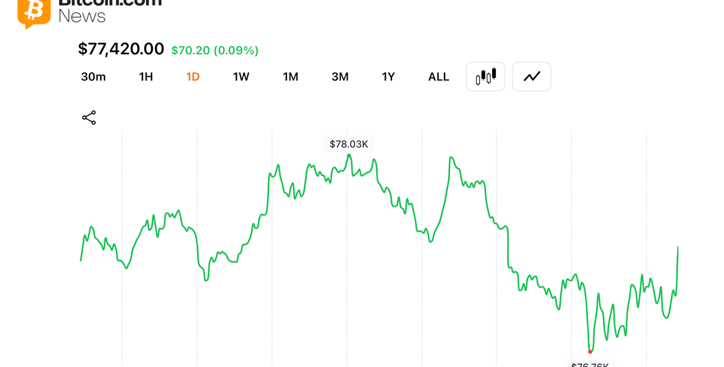Click the orange Bitcoin logo icon
This screenshot has width=724, height=367.
click(x=34, y=12)
